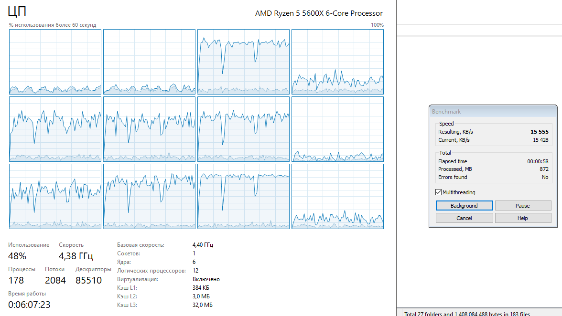Click the '4,38 ГГц' speed value
562x316 pixels.
tap(76, 256)
